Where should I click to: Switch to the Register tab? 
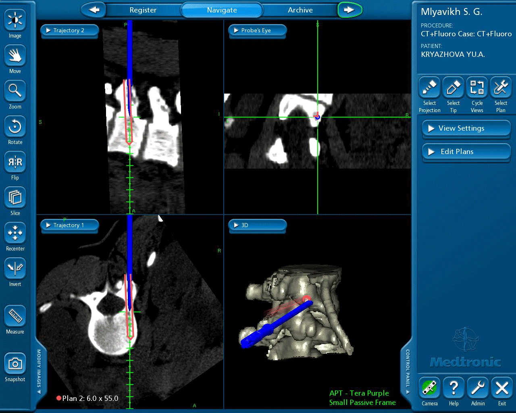coord(143,10)
